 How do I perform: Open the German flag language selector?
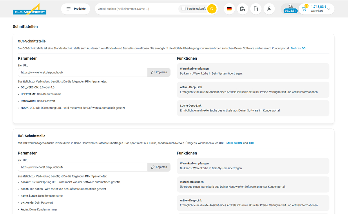point(229,9)
